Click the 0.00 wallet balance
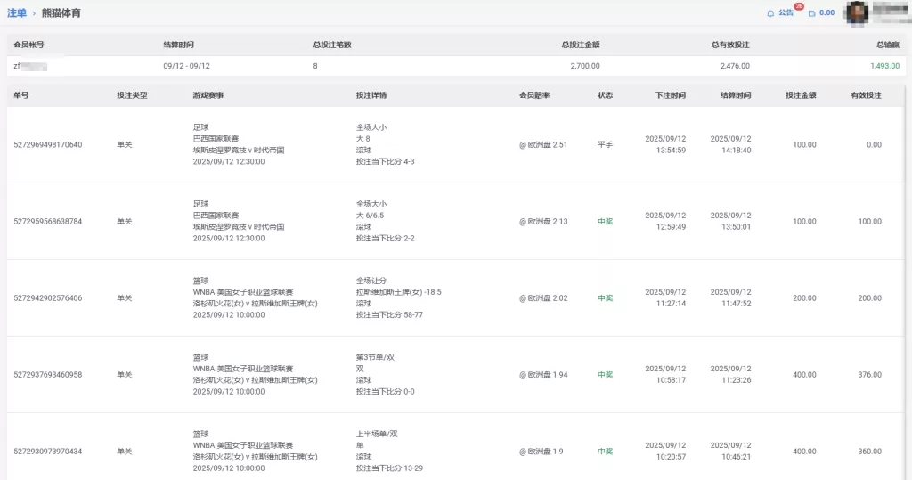Viewport: 912px width, 480px height. pos(826,13)
